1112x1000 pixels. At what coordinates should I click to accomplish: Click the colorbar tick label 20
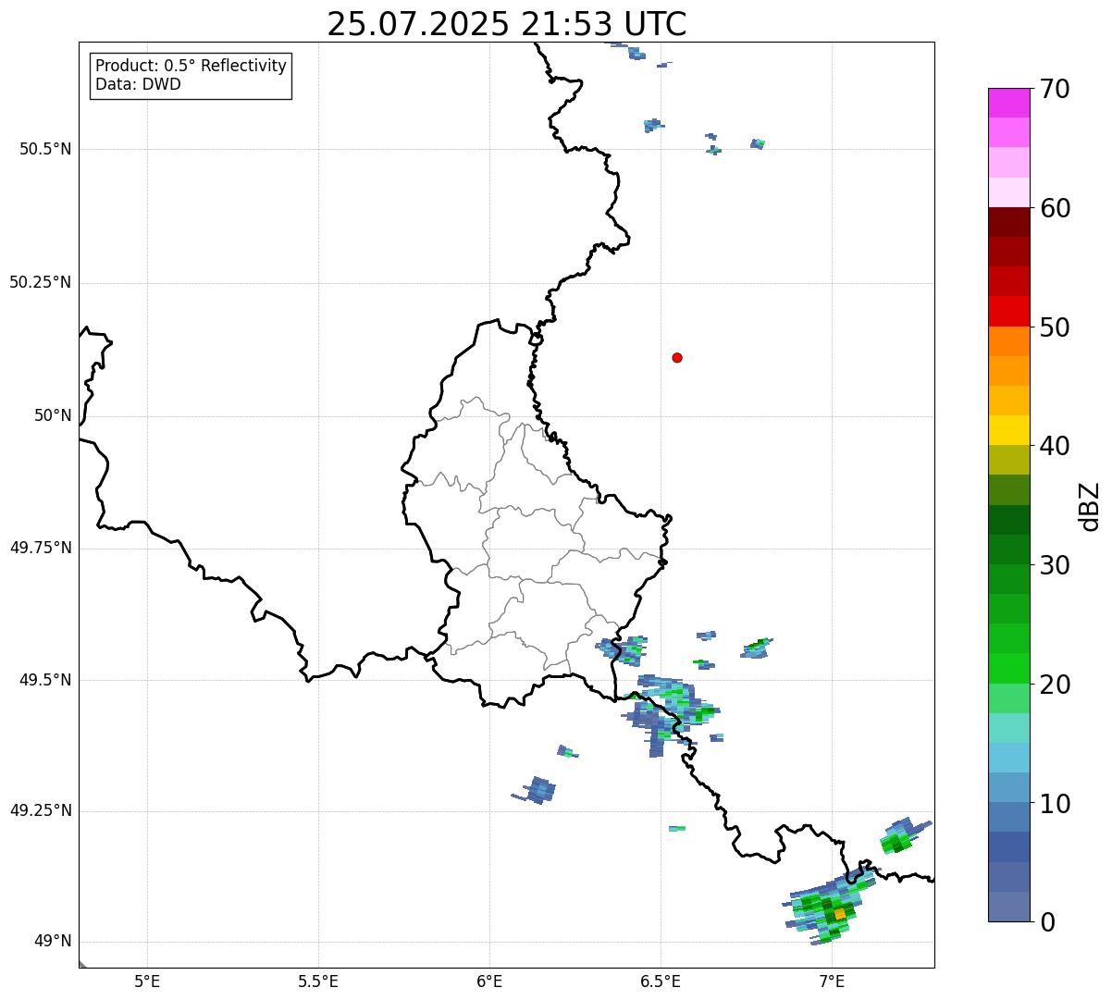click(x=1055, y=685)
